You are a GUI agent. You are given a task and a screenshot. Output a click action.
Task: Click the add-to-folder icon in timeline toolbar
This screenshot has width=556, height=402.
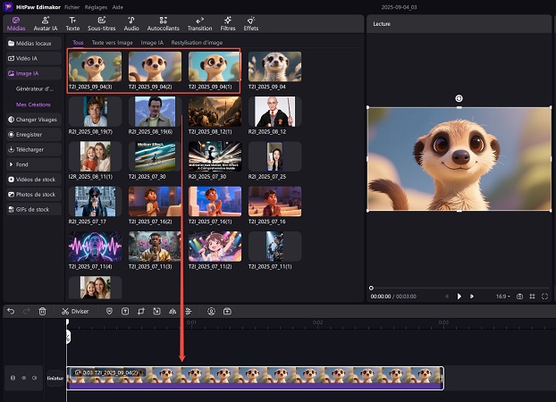pos(227,311)
